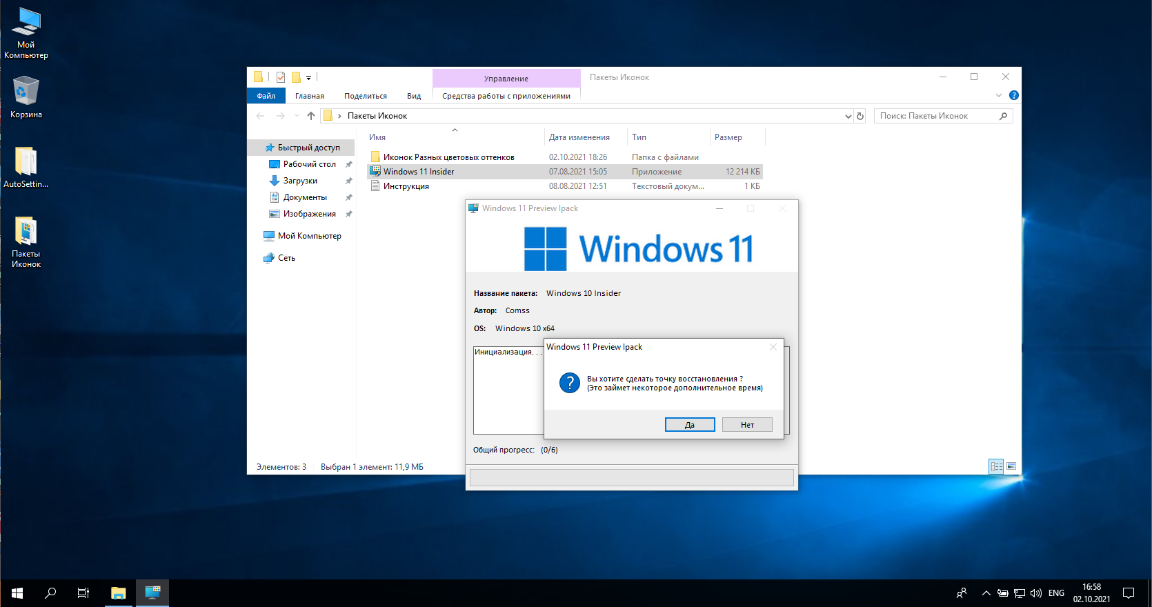Select Загрузки in navigation pane
The width and height of the screenshot is (1152, 607).
pos(300,181)
